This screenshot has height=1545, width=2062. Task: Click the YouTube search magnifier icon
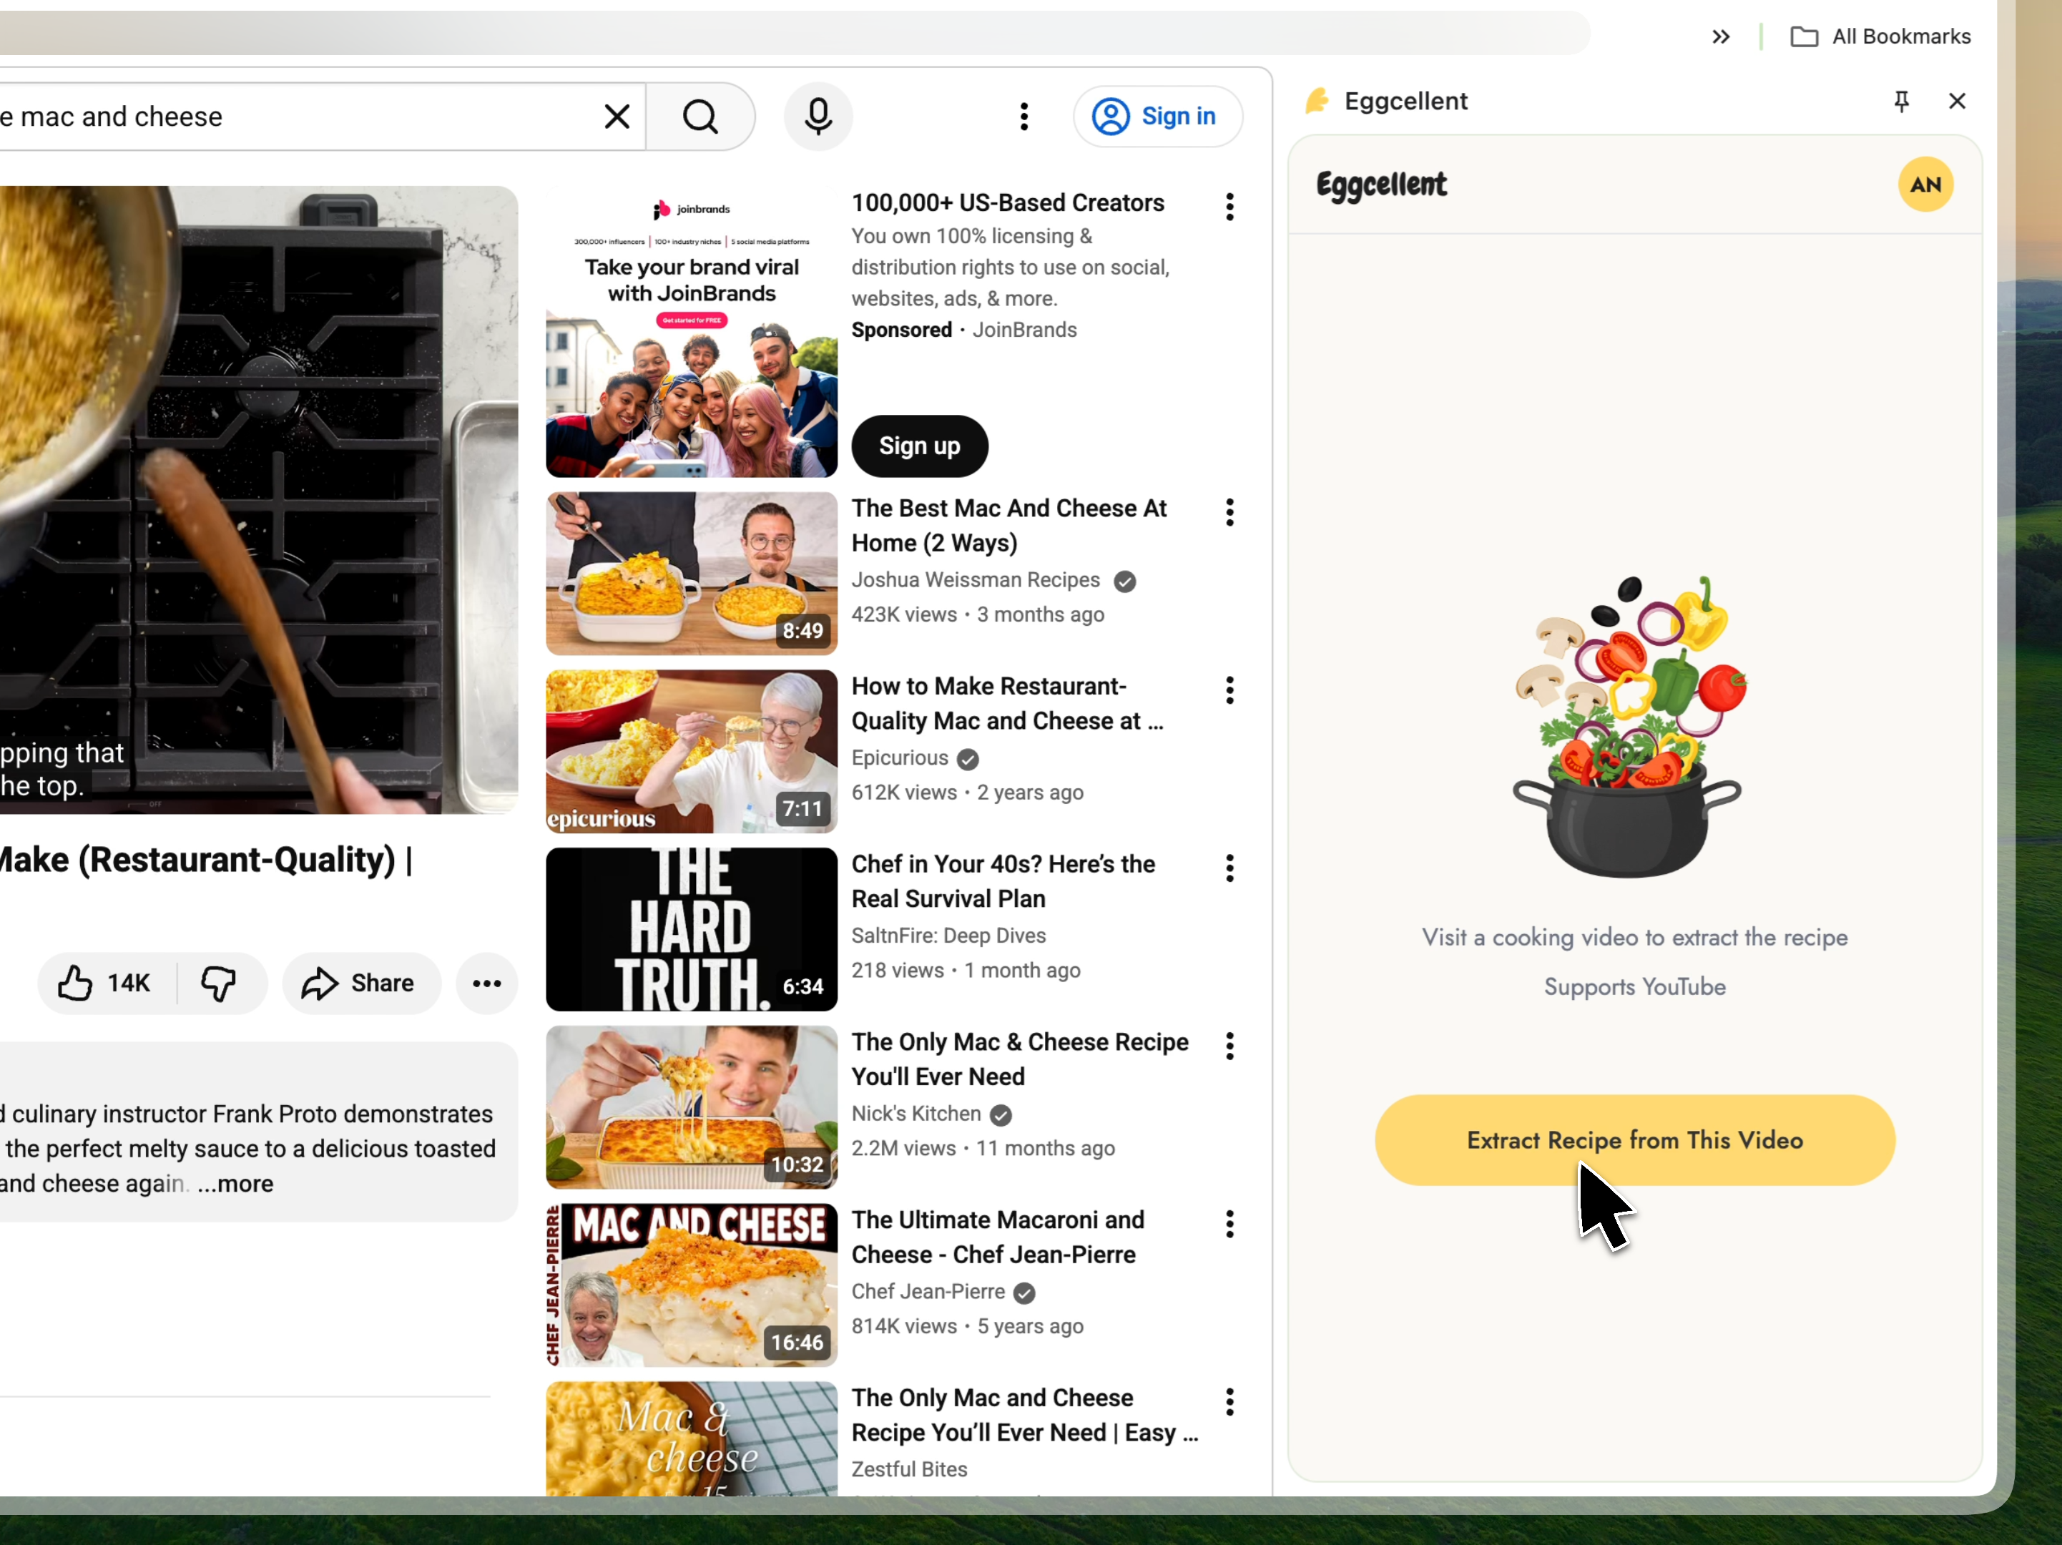coord(700,117)
